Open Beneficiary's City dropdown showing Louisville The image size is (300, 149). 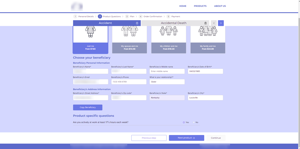pos(205,98)
